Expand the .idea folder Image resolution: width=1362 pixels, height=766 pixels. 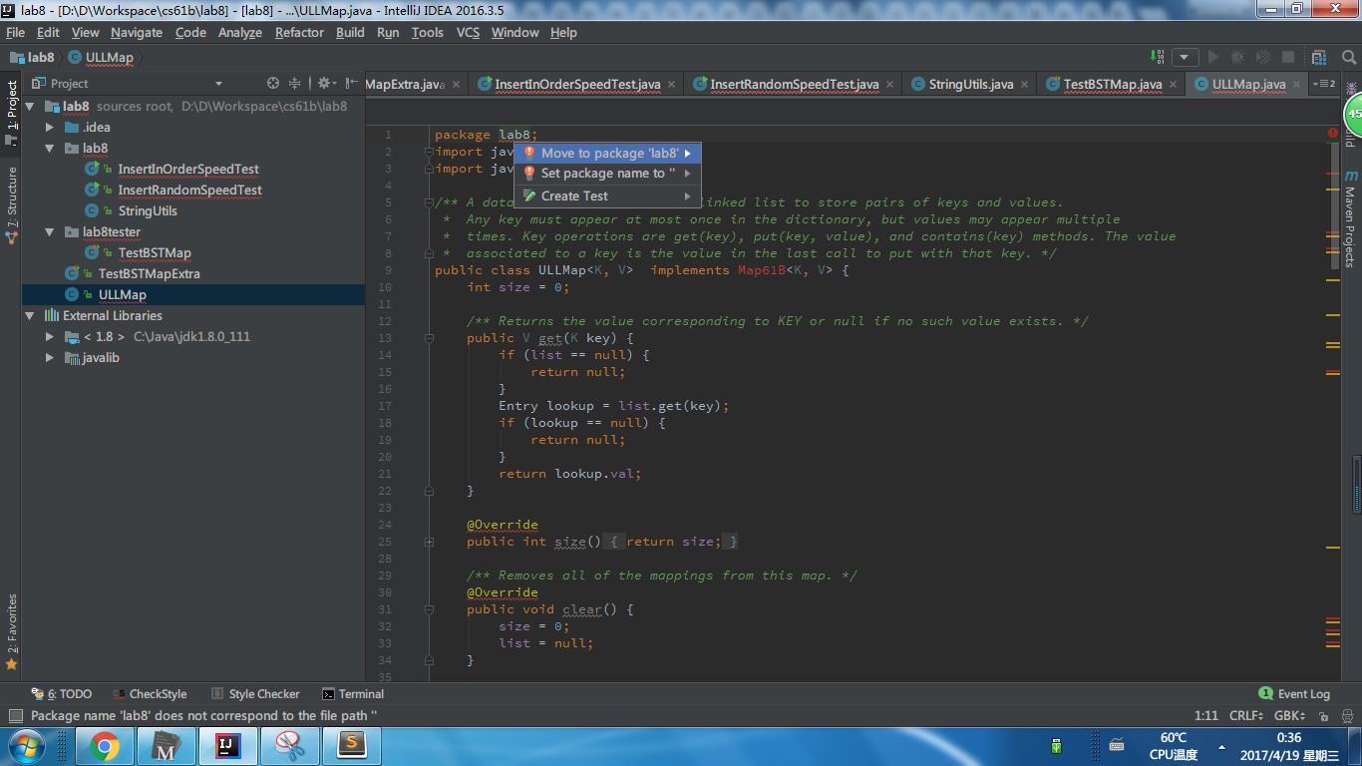(x=50, y=127)
